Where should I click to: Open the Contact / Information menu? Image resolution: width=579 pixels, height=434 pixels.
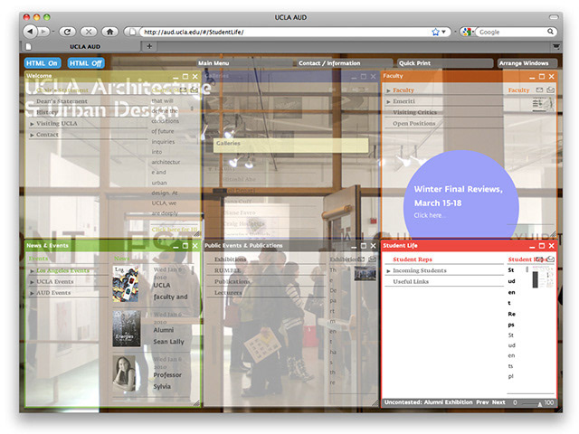344,63
